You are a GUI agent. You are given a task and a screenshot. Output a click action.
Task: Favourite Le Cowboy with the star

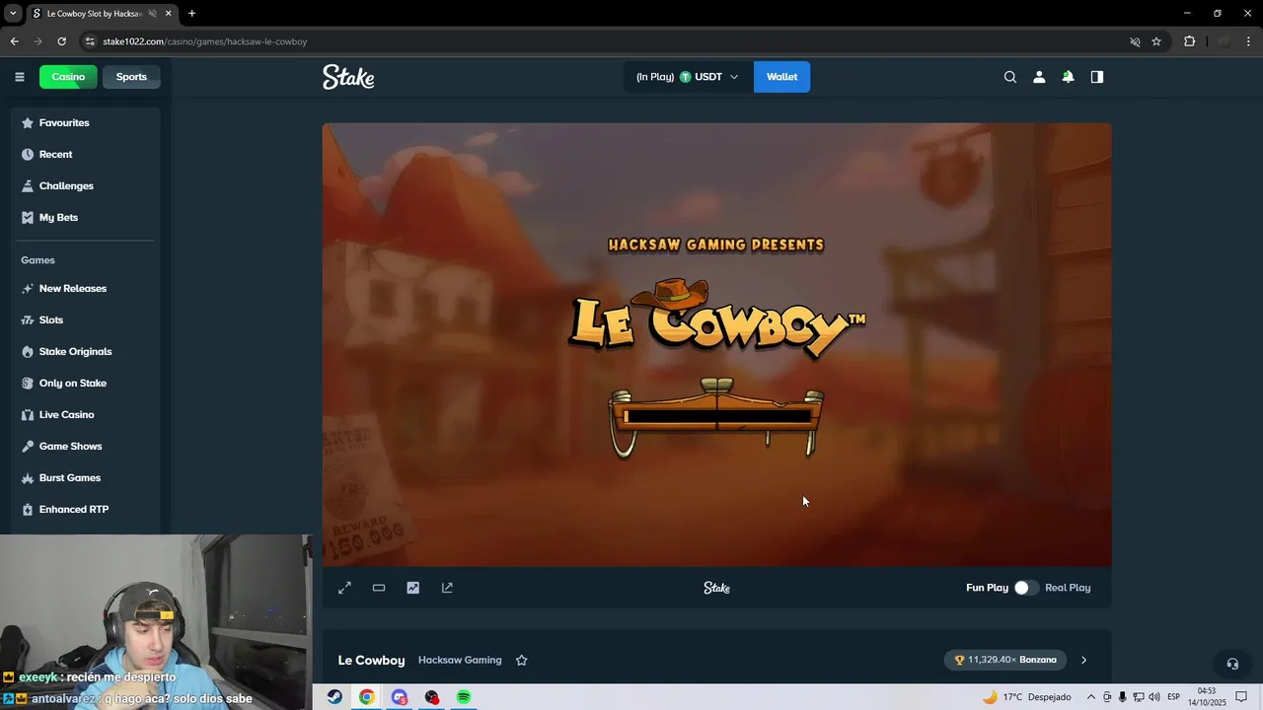click(x=522, y=661)
